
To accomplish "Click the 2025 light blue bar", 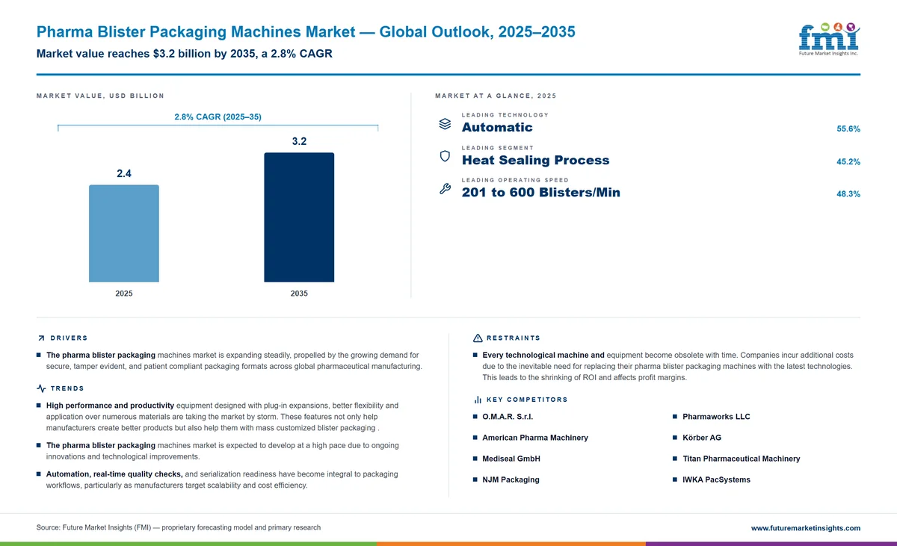I will point(124,233).
